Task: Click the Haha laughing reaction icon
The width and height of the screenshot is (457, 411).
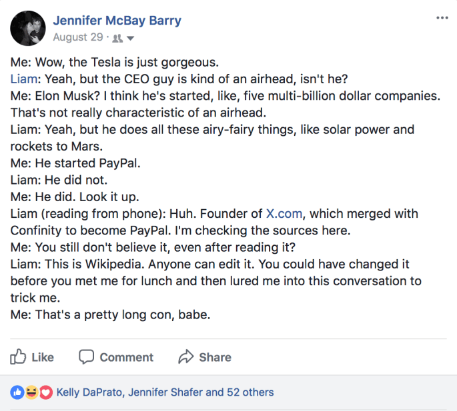Action: tap(31, 392)
